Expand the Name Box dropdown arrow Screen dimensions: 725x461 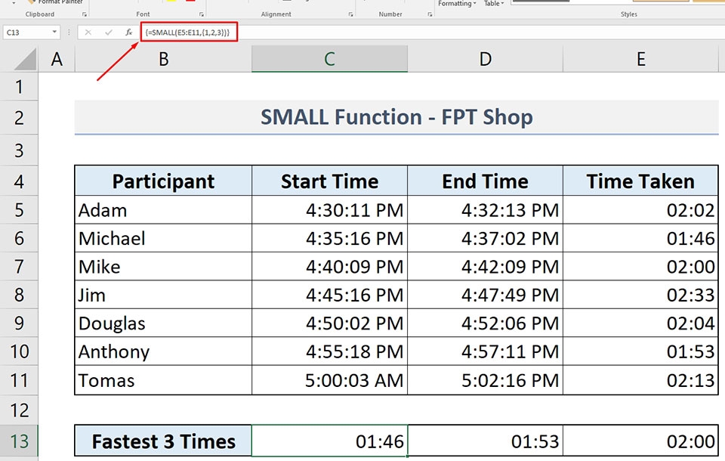(54, 32)
